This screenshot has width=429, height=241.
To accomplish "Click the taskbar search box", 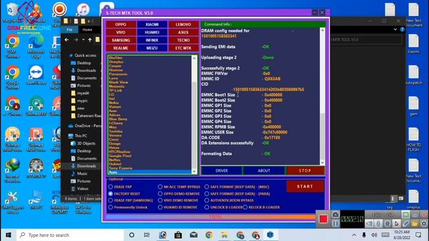I will coord(70,235).
